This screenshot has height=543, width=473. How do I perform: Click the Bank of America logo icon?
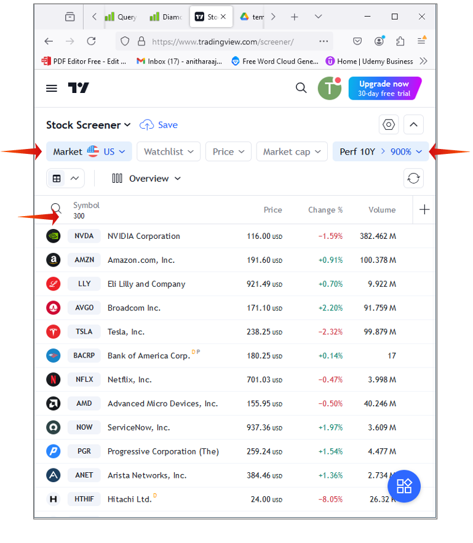pos(54,355)
